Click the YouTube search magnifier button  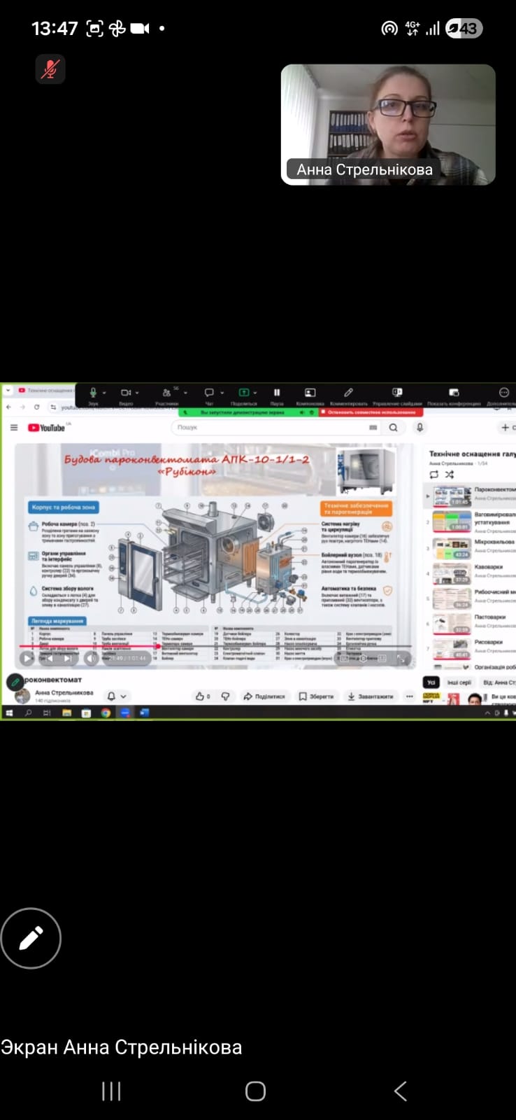pyautogui.click(x=394, y=428)
